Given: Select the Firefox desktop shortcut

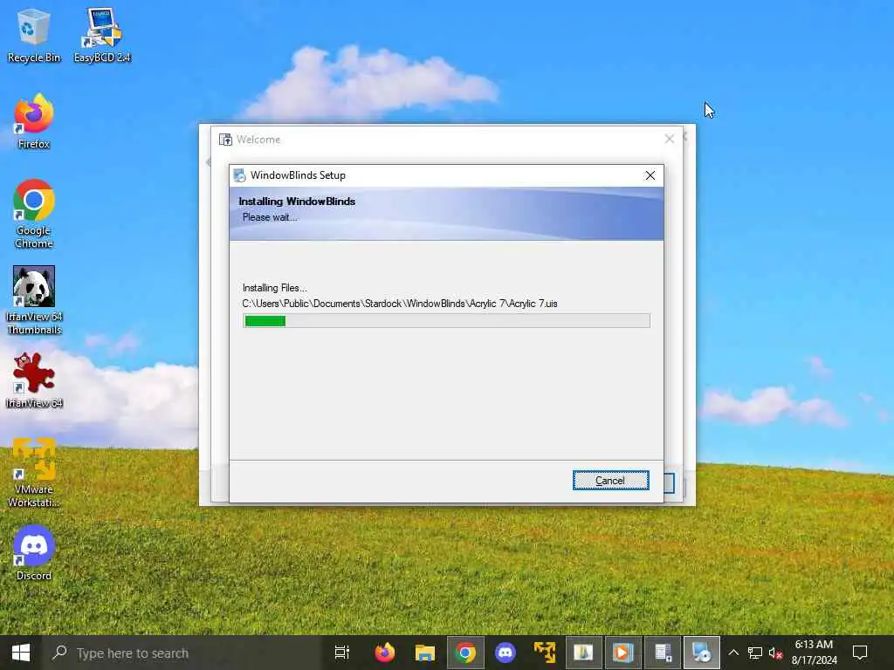Looking at the screenshot, I should click(34, 122).
